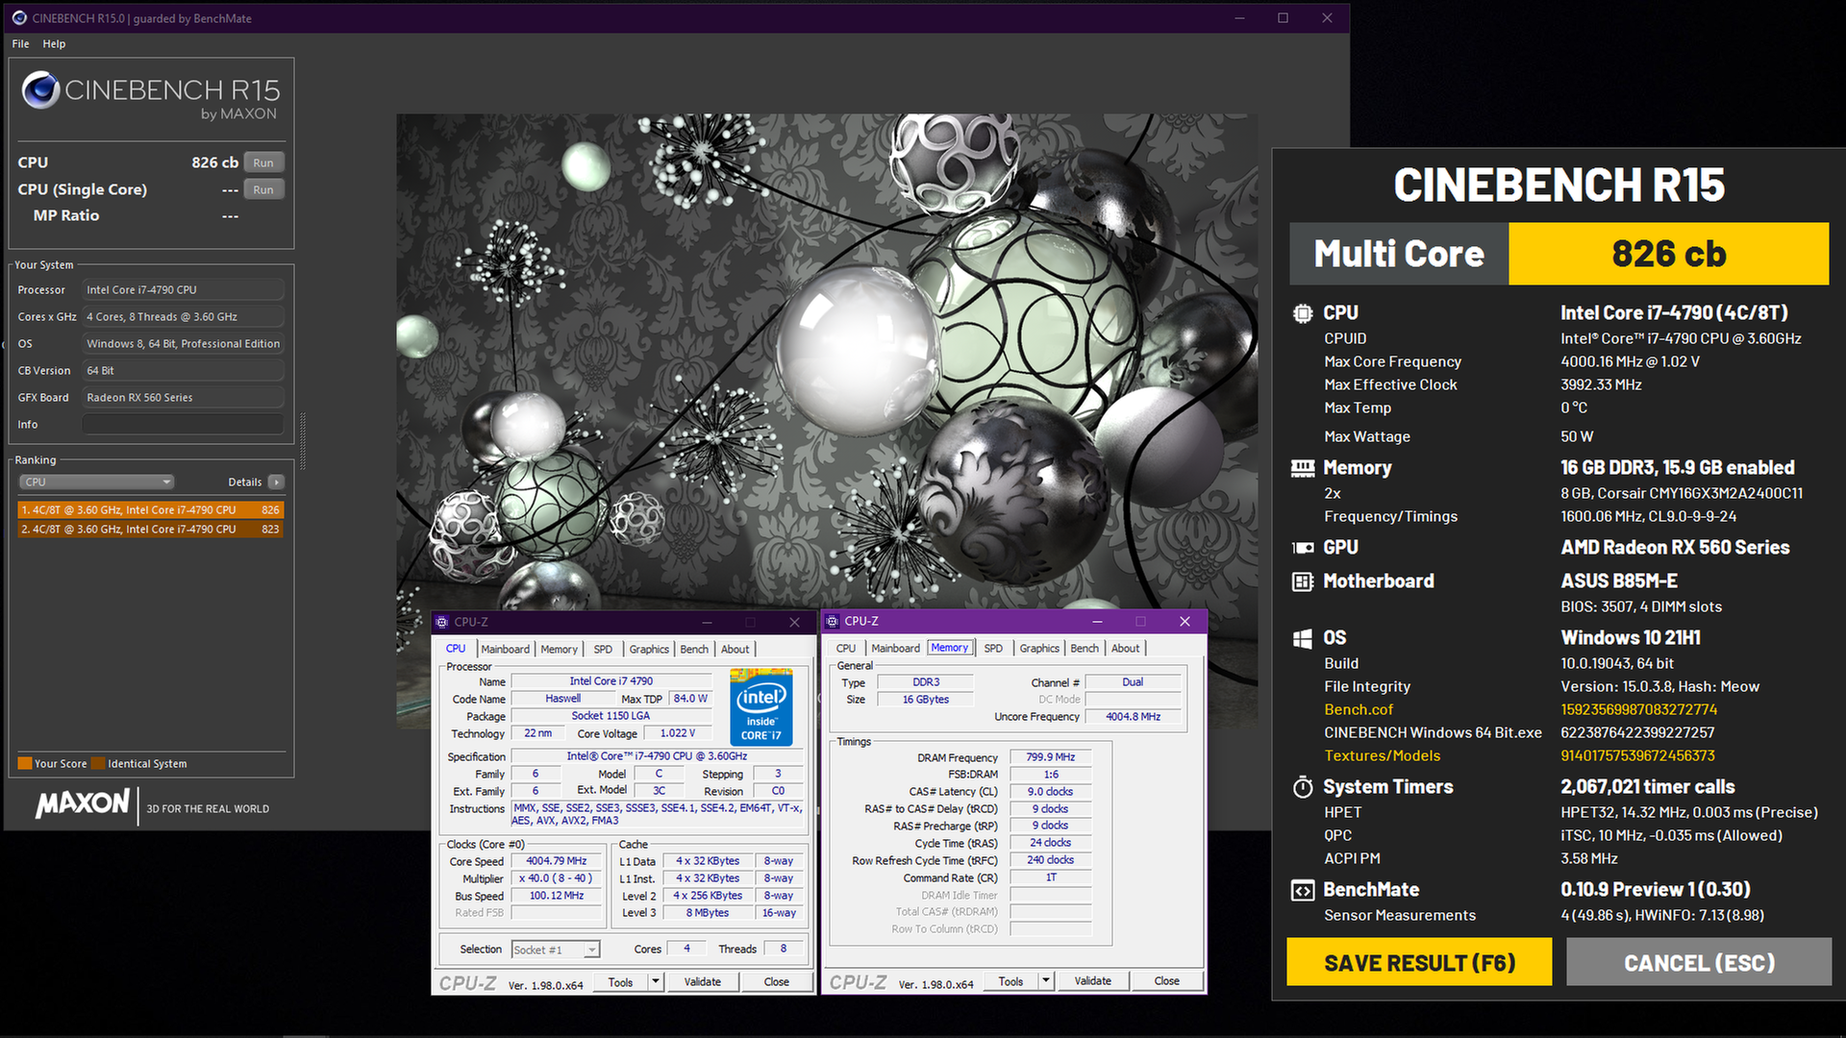Click the Bench.cof hash value

coord(1638,710)
